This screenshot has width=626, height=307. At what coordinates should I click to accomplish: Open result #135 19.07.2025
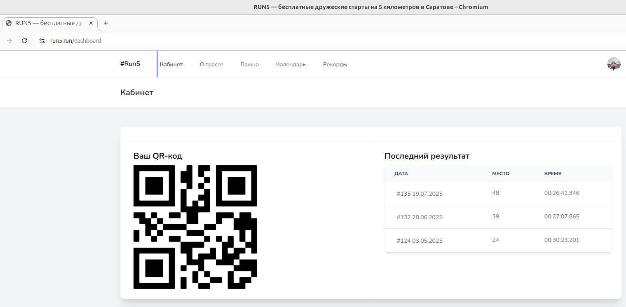coord(420,194)
